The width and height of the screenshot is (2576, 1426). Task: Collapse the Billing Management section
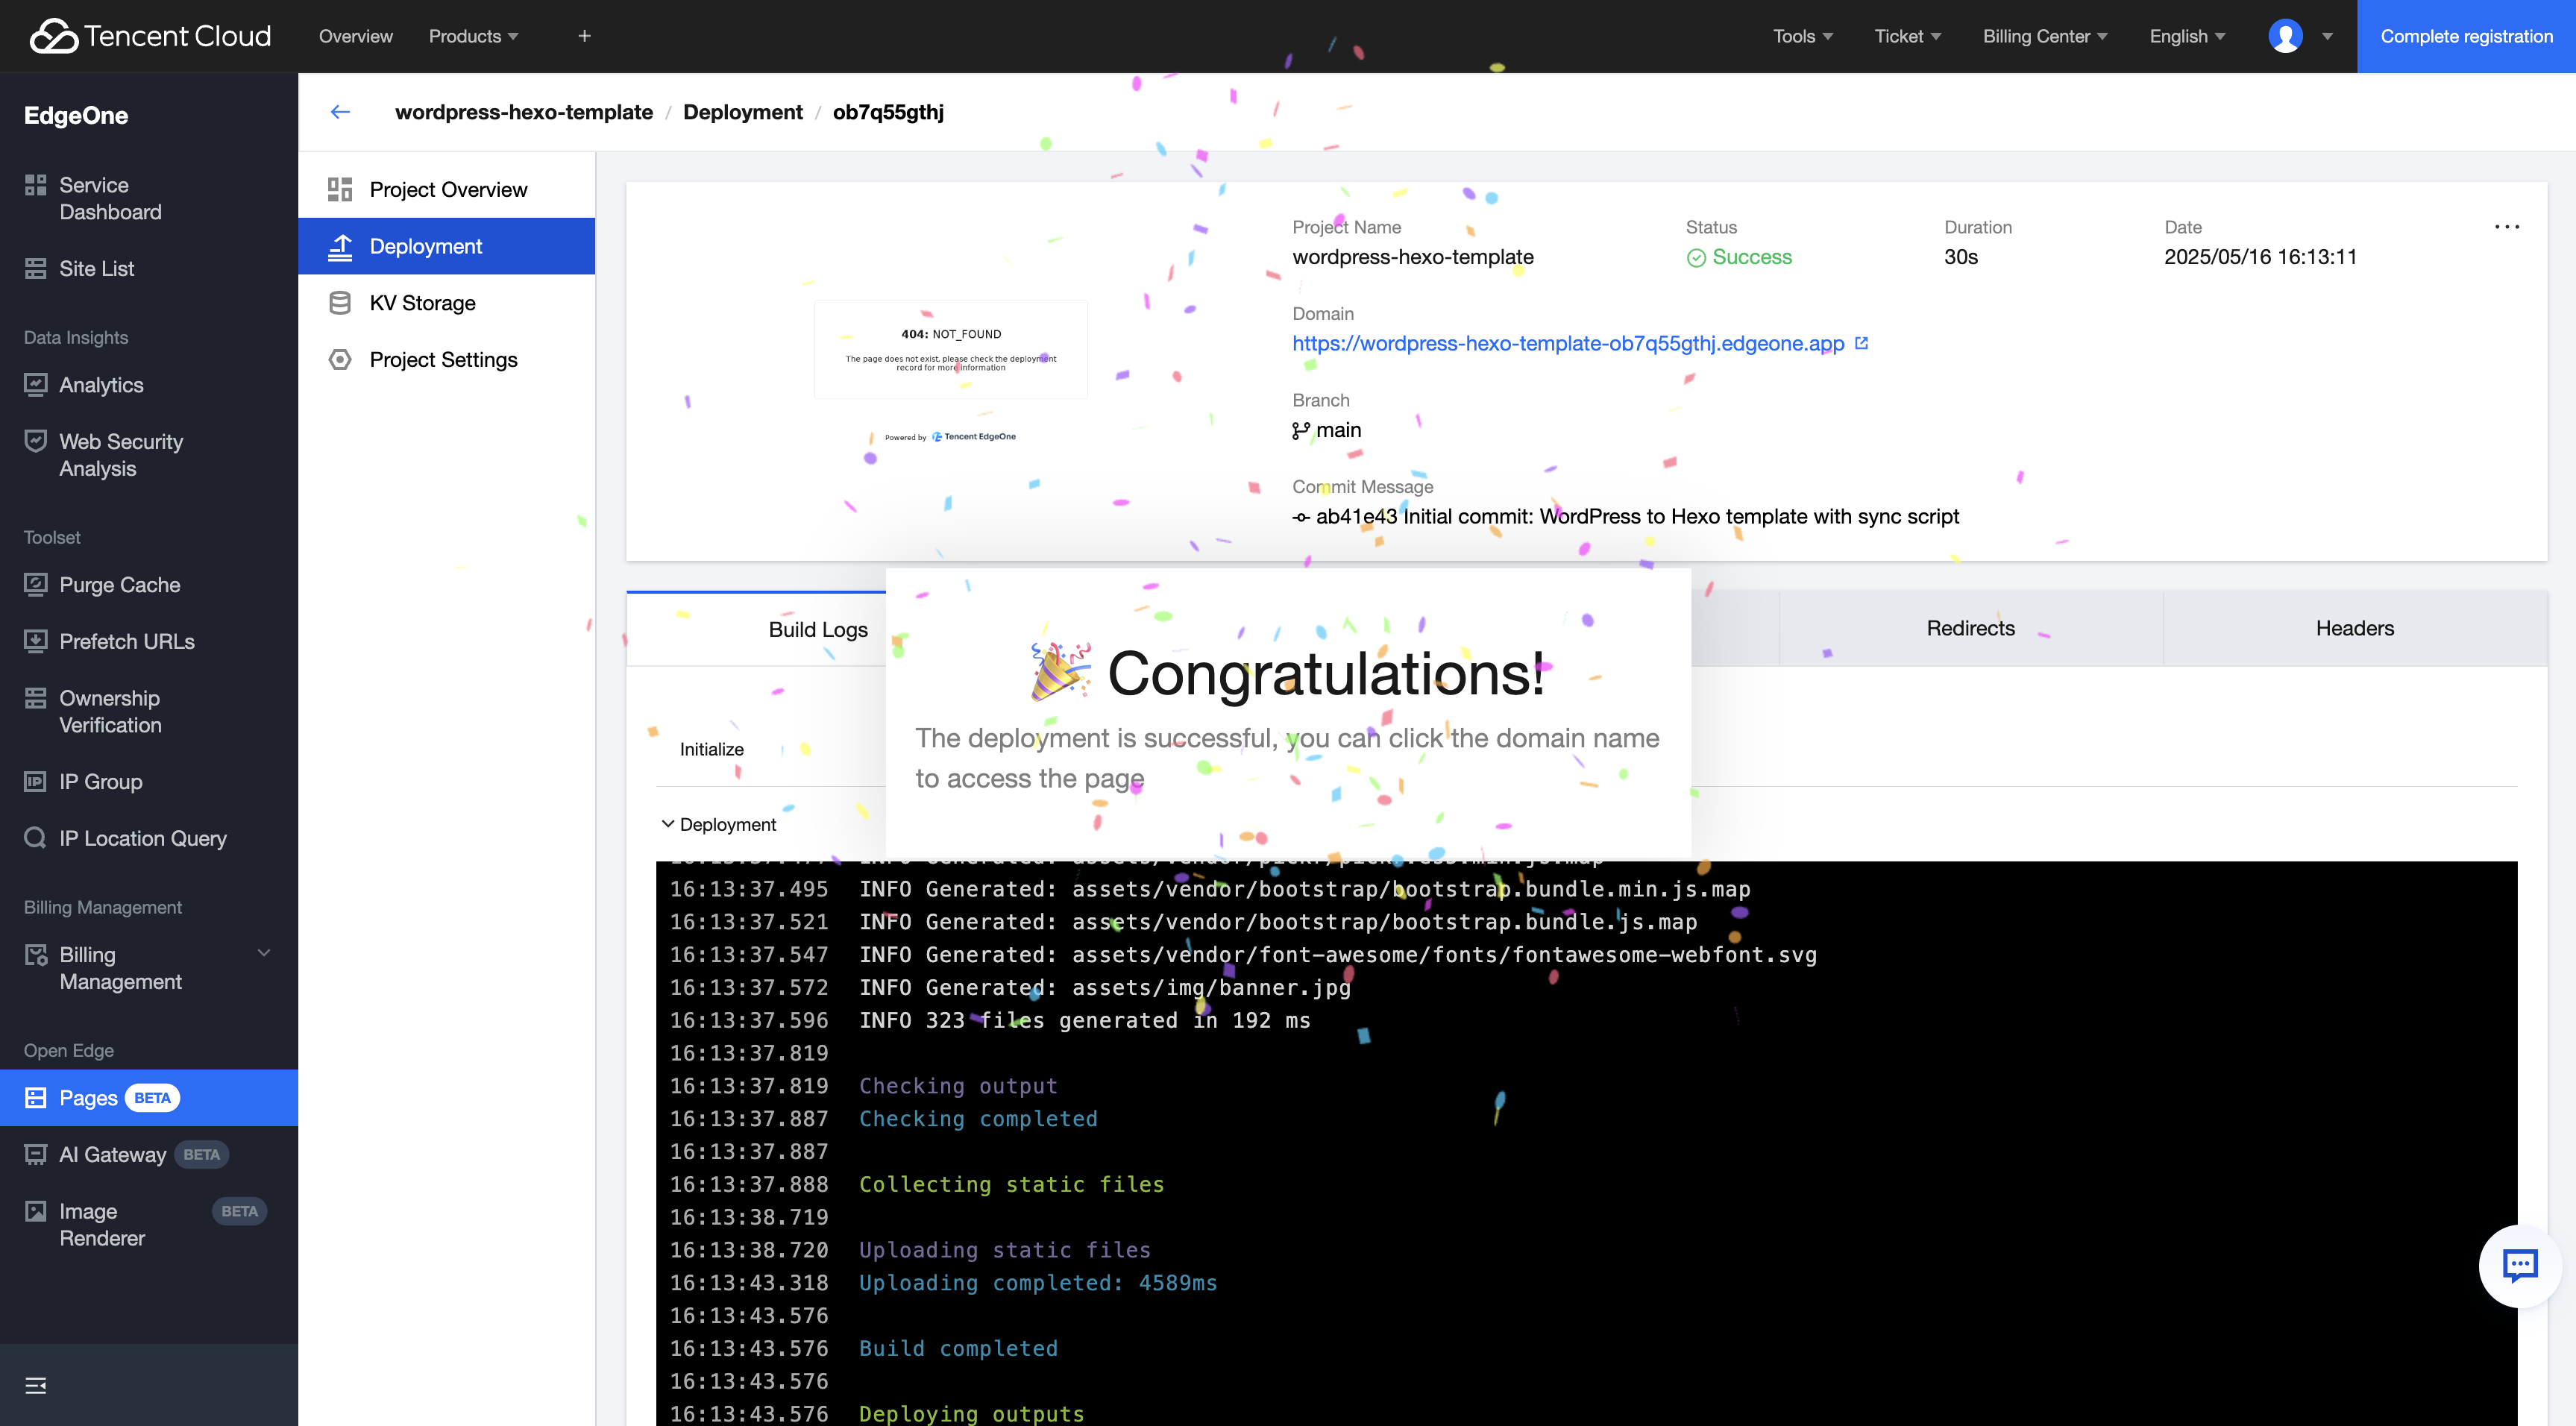click(x=263, y=953)
